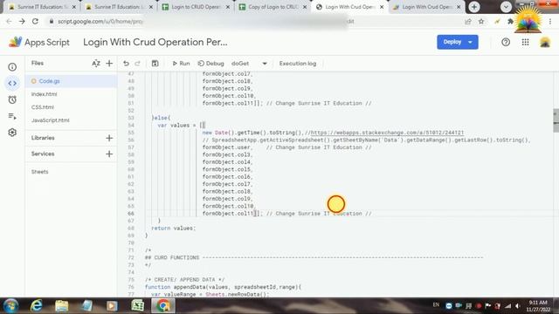Reload the page with refresh icon
Viewport: 559px width, 314px height.
(x=35, y=21)
